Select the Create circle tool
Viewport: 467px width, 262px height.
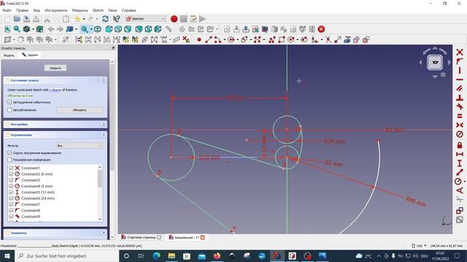(x=231, y=39)
